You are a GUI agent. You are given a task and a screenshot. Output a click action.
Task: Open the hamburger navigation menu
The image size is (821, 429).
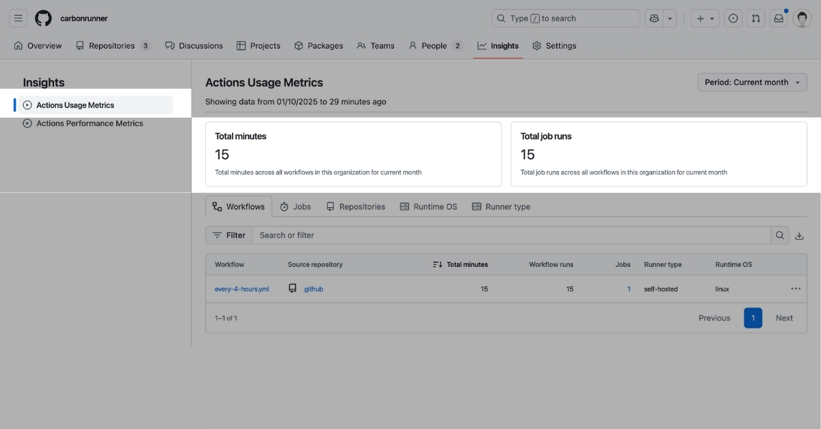[18, 18]
